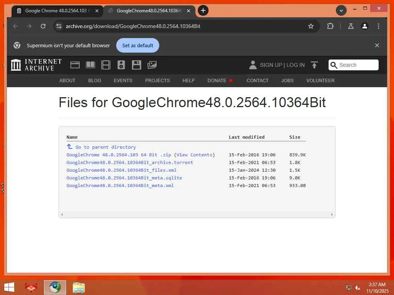Open the HELP menu item

(189, 81)
